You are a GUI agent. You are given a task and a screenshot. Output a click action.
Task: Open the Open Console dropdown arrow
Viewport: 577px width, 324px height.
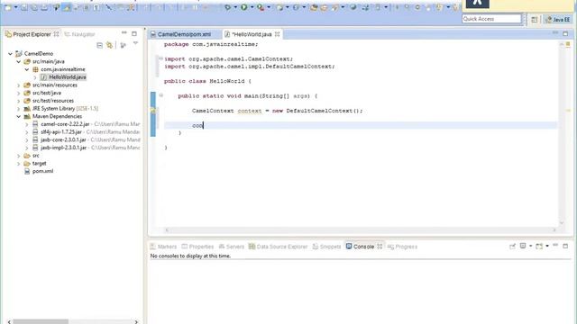547,246
